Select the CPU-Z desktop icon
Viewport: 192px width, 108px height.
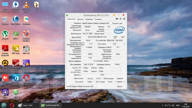[x=5, y=93]
